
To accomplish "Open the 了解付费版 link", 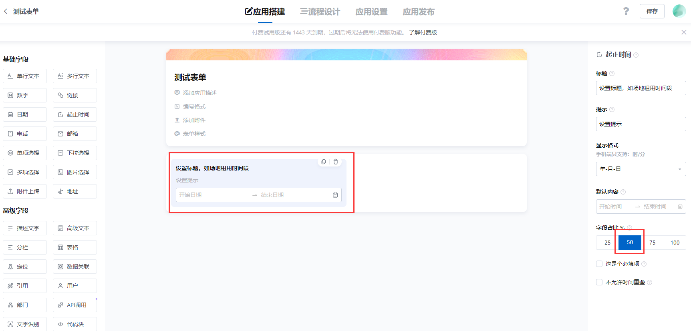I will tap(423, 32).
